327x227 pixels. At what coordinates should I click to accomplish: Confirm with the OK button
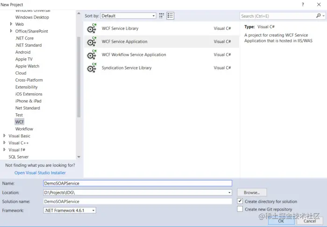pos(281,221)
